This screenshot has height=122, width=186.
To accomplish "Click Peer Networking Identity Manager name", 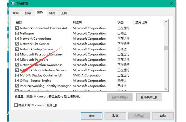I will (x=45, y=86).
